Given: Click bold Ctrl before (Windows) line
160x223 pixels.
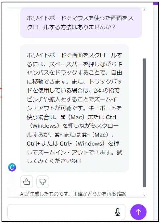Looking at the screenshot, I should click(111, 117).
